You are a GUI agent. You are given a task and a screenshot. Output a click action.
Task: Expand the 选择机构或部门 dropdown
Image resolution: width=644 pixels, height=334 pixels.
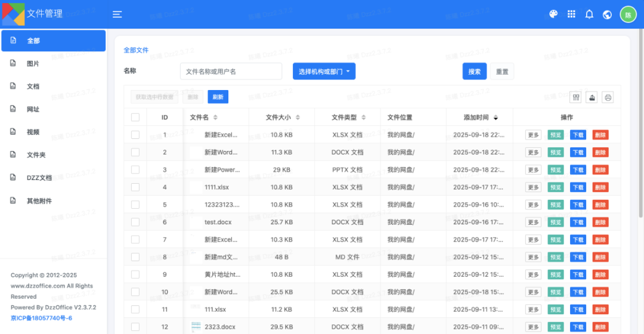coord(324,72)
